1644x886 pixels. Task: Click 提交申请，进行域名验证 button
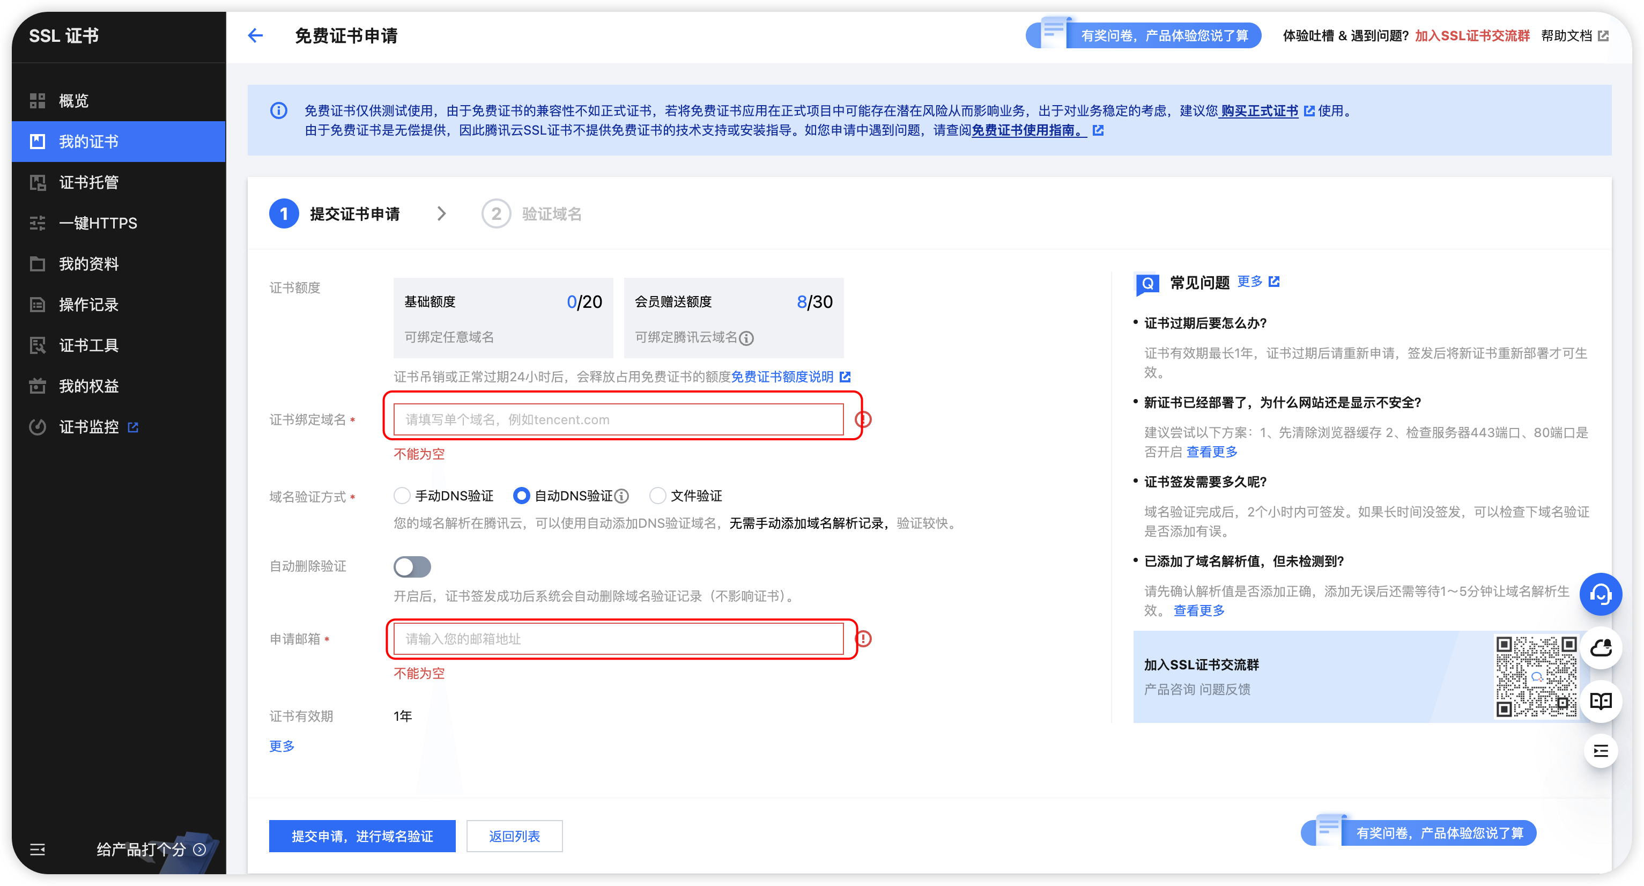coord(362,836)
